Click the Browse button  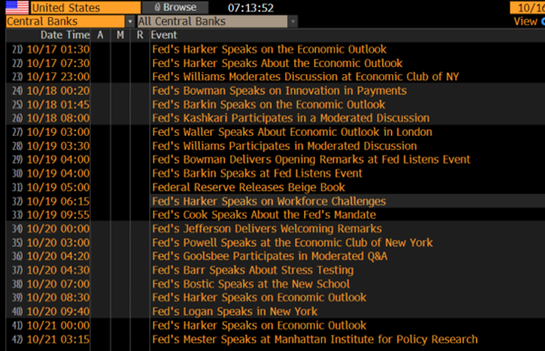176,7
